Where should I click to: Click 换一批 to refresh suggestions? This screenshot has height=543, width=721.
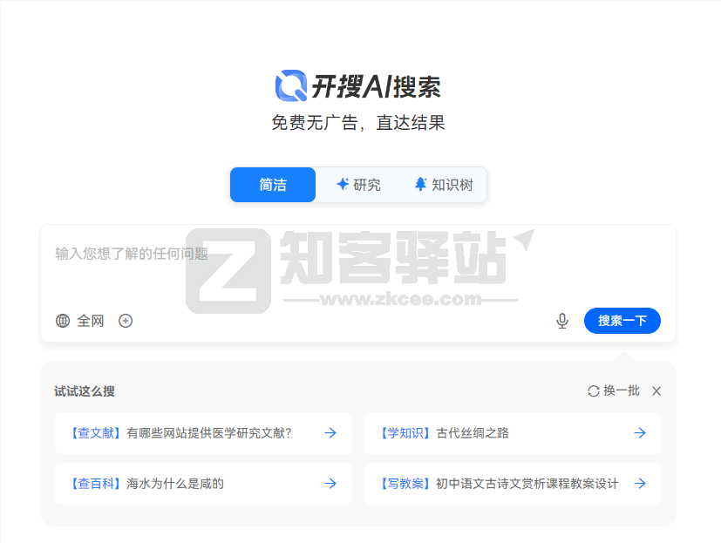[x=615, y=391]
